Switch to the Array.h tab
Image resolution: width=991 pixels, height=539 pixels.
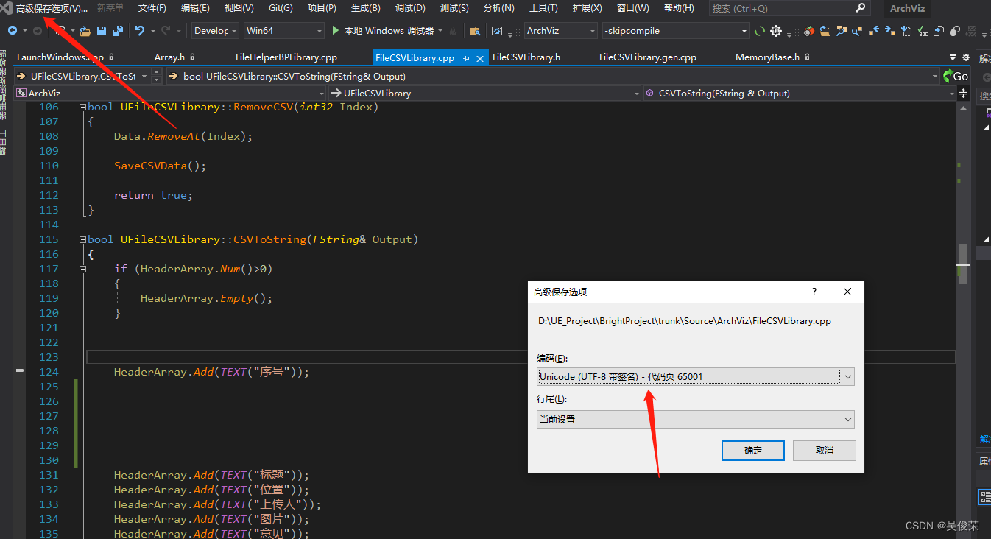coord(169,57)
